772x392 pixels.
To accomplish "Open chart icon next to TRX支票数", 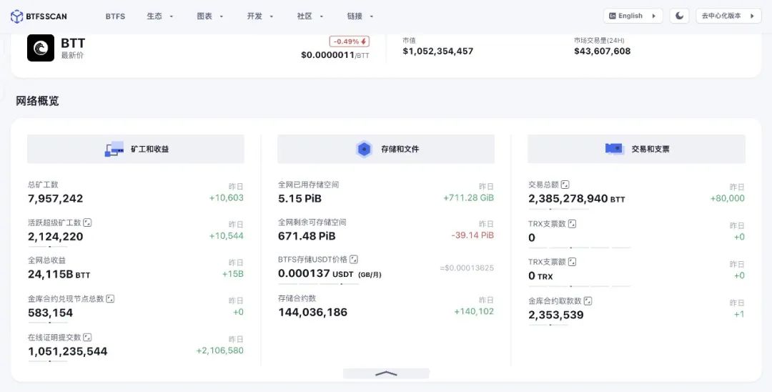I will [x=572, y=224].
